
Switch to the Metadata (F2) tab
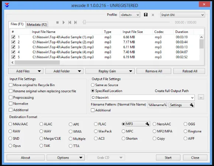[37, 25]
